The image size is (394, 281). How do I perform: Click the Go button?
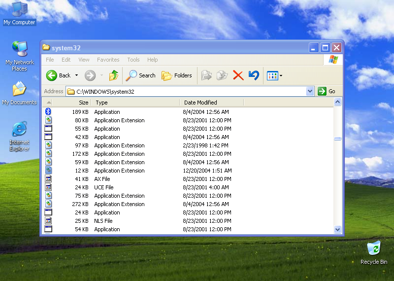(327, 91)
